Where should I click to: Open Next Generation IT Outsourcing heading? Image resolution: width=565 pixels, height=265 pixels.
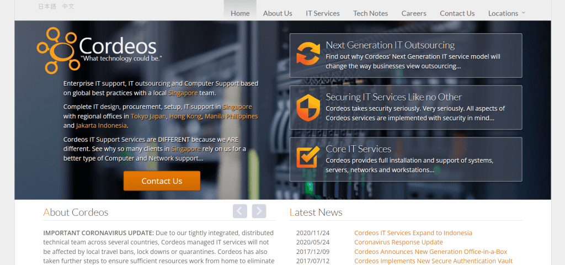coord(390,45)
